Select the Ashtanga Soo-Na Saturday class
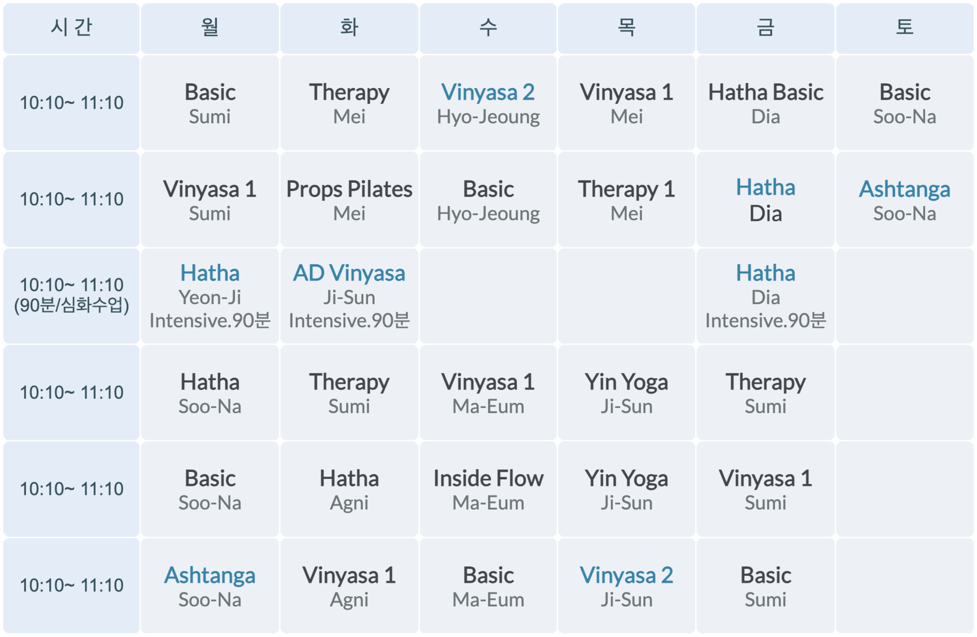Image resolution: width=977 pixels, height=637 pixels. pyautogui.click(x=904, y=200)
